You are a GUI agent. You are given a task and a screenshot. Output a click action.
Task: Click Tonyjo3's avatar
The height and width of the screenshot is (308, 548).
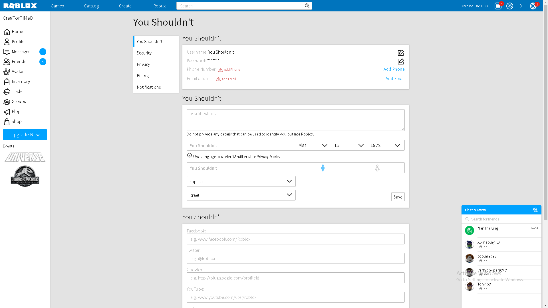470,286
